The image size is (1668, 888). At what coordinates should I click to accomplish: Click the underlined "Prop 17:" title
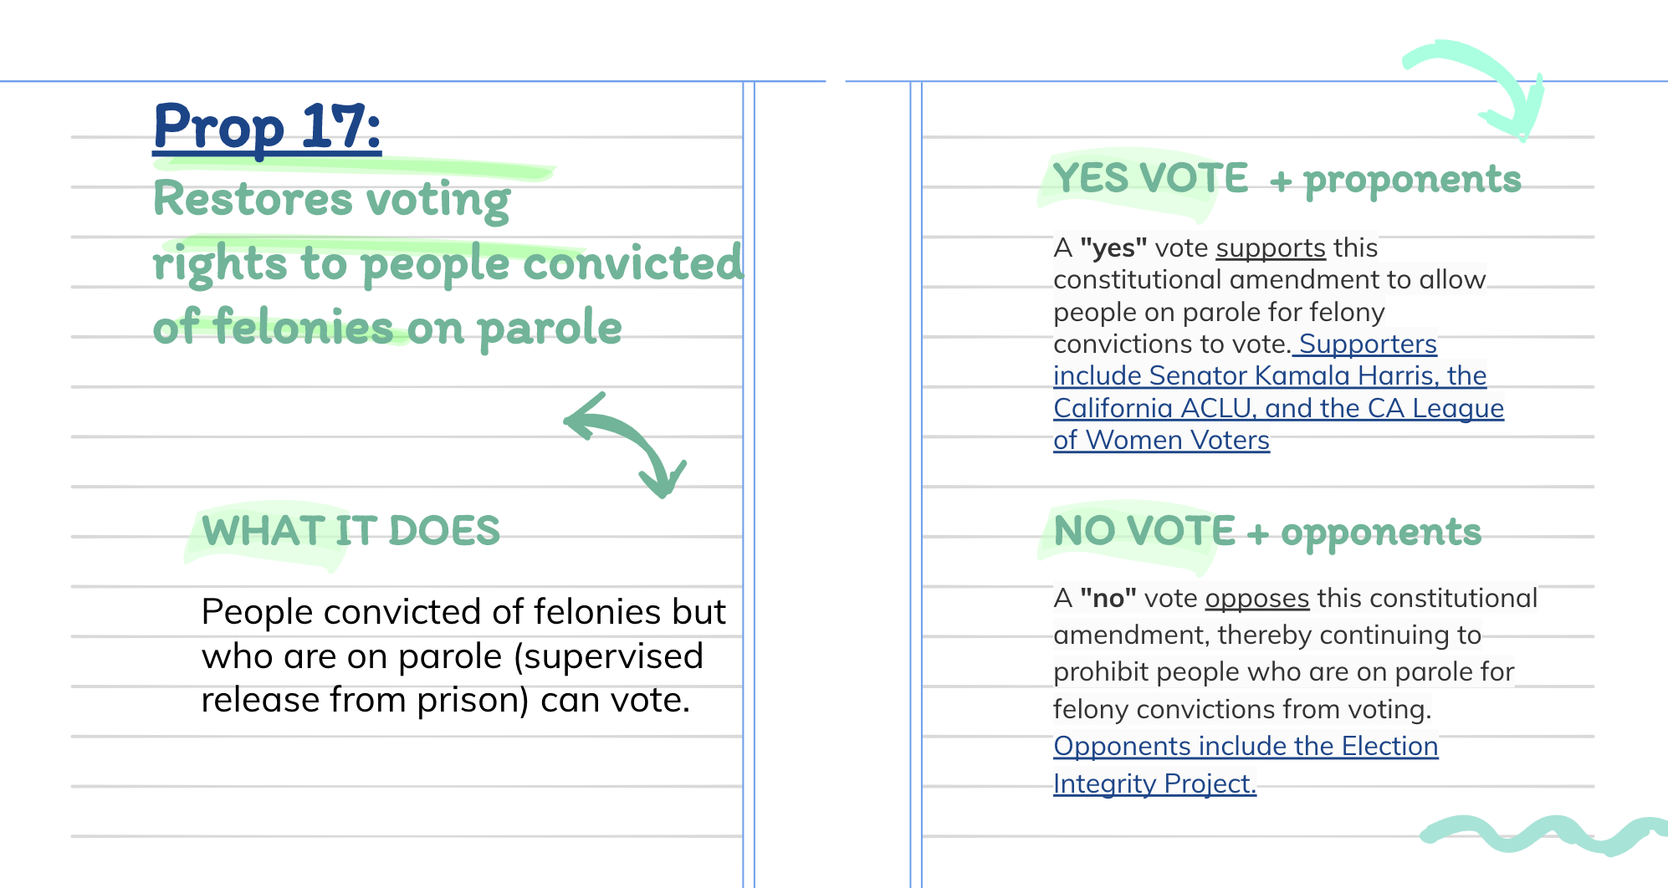point(267,127)
